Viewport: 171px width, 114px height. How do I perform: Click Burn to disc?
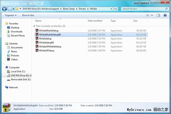[28, 15]
